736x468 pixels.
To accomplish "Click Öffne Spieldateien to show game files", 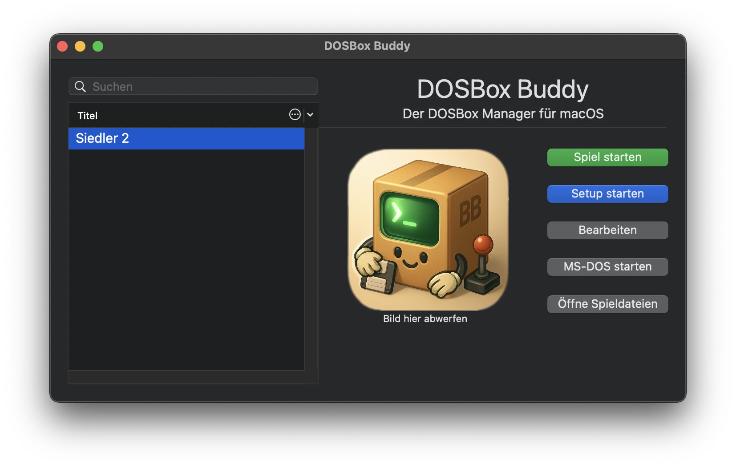I will pyautogui.click(x=607, y=304).
